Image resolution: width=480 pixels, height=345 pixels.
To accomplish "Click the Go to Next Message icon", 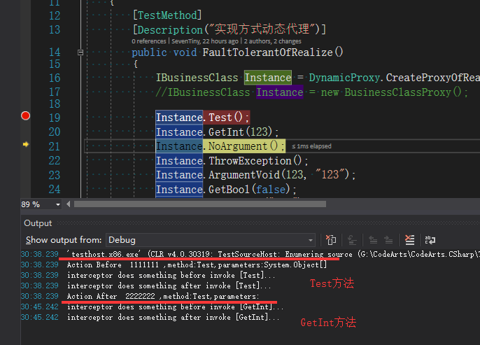I will [x=388, y=240].
